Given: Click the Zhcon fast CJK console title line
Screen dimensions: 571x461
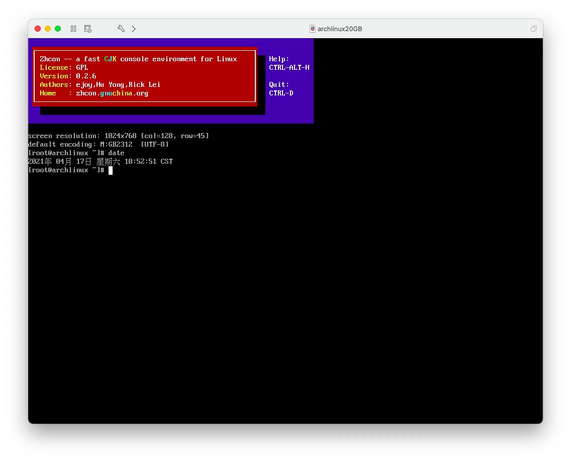Looking at the screenshot, I should (138, 59).
